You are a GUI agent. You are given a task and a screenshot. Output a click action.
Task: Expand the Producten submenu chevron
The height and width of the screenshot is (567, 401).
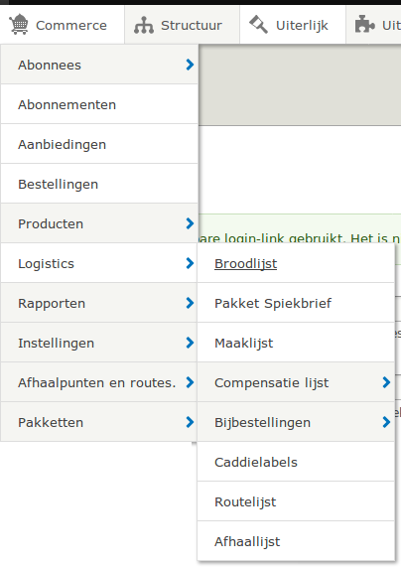click(x=190, y=223)
